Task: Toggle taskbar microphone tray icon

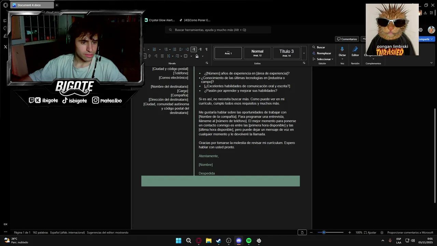Action: coord(390,241)
